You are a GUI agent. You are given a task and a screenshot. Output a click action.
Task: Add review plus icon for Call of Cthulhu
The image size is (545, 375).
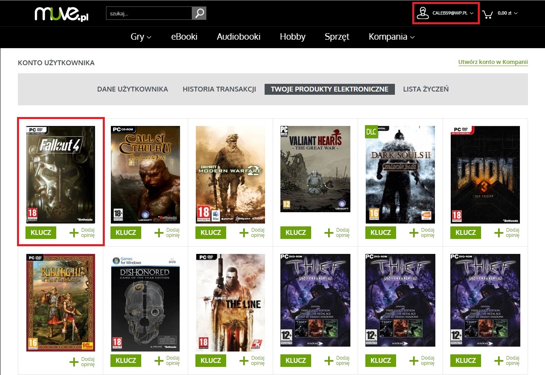(x=159, y=233)
